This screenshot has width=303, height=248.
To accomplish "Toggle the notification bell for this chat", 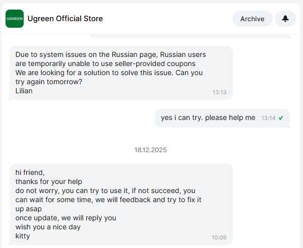I will pyautogui.click(x=285, y=19).
